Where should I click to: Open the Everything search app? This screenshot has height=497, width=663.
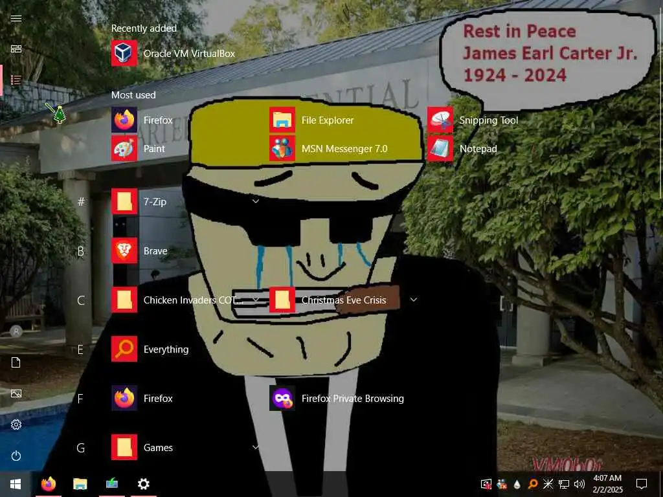tap(150, 349)
